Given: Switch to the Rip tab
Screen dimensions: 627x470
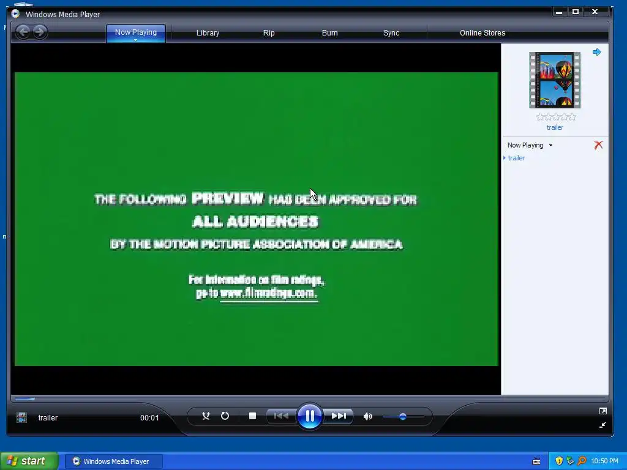Looking at the screenshot, I should click(269, 33).
